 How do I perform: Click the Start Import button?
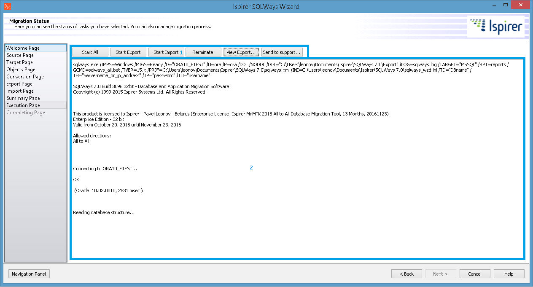tap(166, 52)
